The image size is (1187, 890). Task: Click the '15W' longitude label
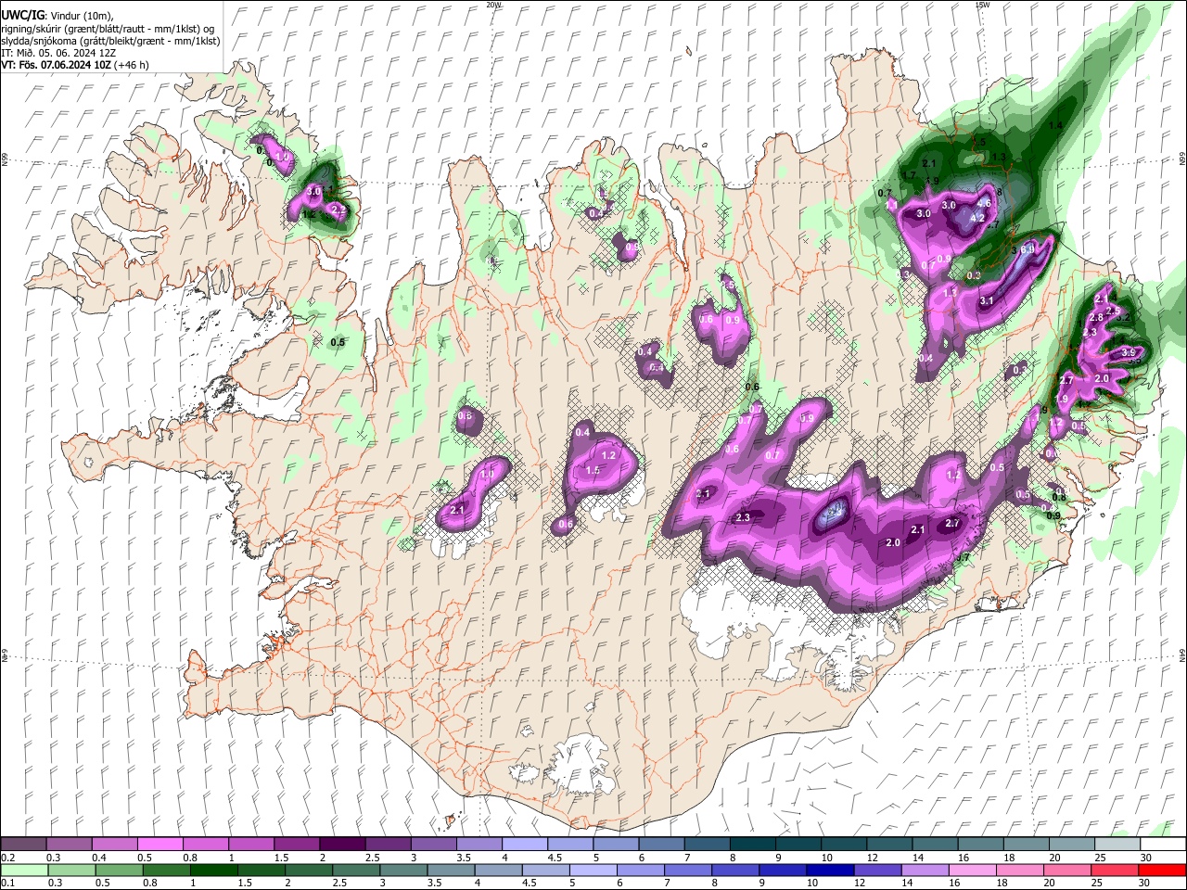(981, 5)
